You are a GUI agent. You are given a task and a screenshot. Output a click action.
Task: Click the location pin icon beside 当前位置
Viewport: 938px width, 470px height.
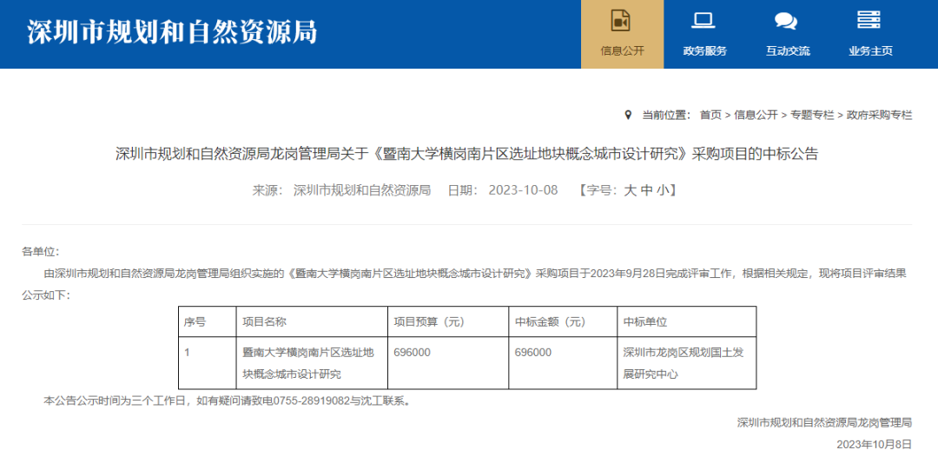coord(628,115)
